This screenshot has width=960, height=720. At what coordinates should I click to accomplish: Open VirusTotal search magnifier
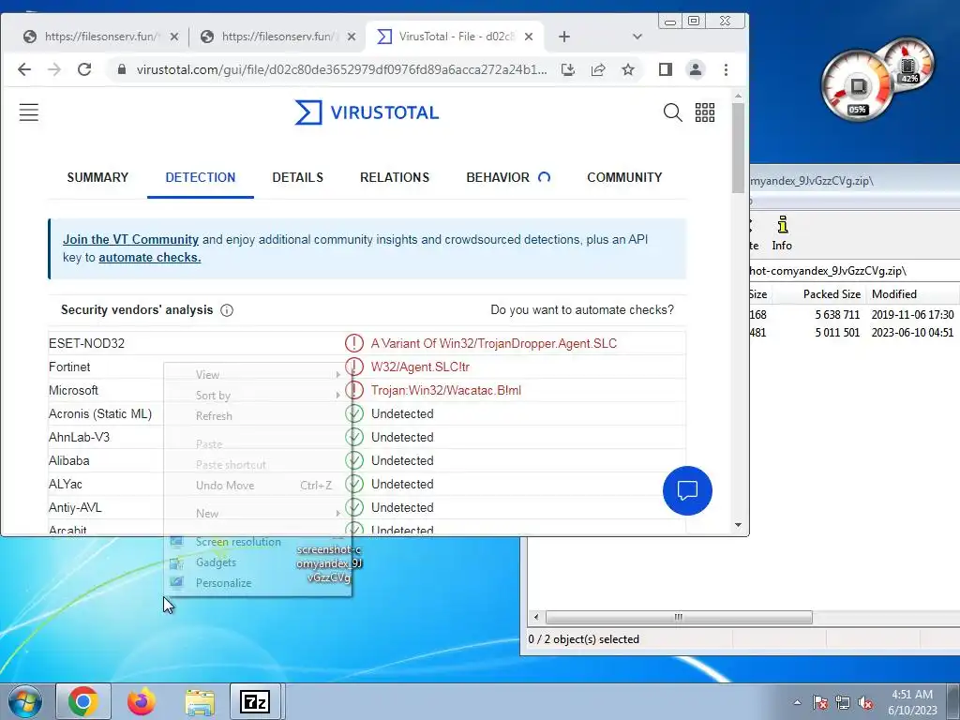(x=672, y=112)
